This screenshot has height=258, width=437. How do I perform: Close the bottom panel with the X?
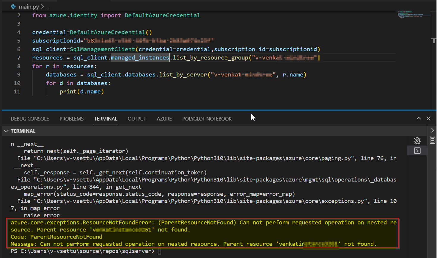pyautogui.click(x=429, y=118)
